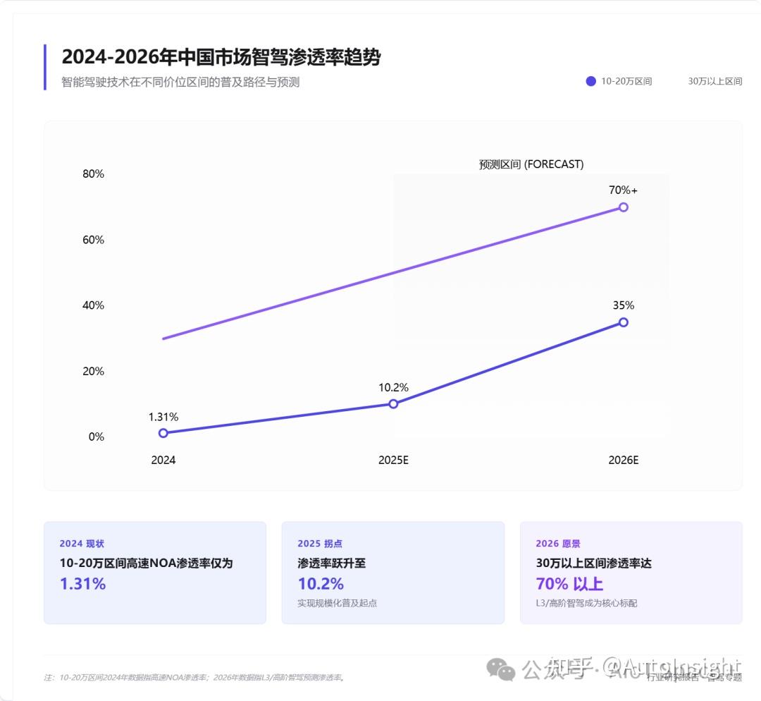Select the 70%+ data point marker on purple line

click(624, 207)
